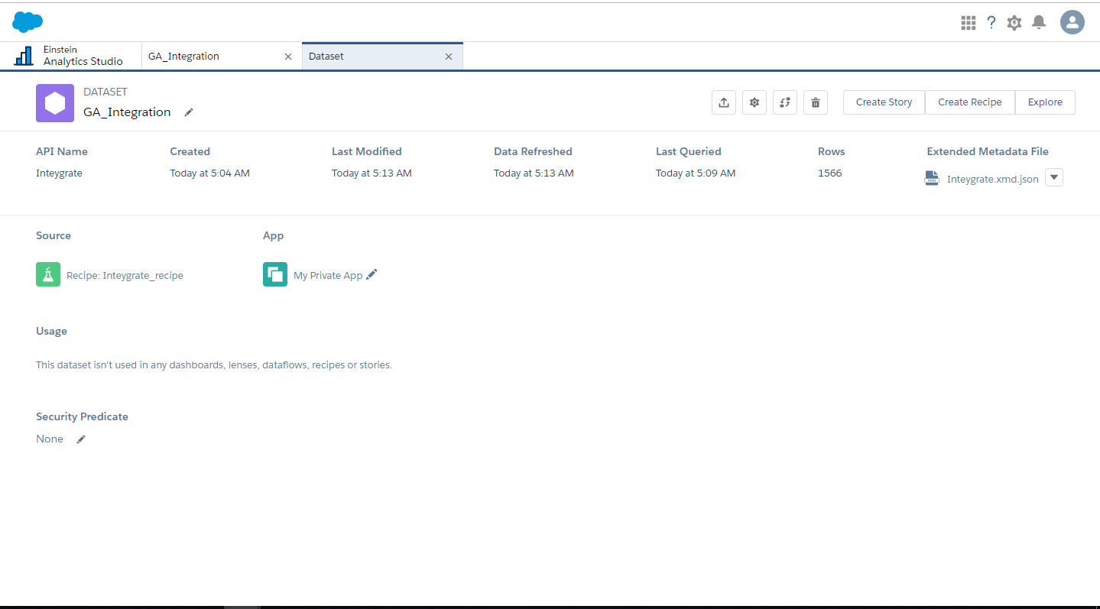Click the dataset usage message text
1100x609 pixels.
pos(214,365)
